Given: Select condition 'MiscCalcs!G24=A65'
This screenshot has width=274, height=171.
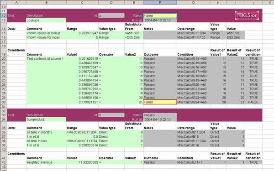Looking at the screenshot, I should [x=193, y=102].
